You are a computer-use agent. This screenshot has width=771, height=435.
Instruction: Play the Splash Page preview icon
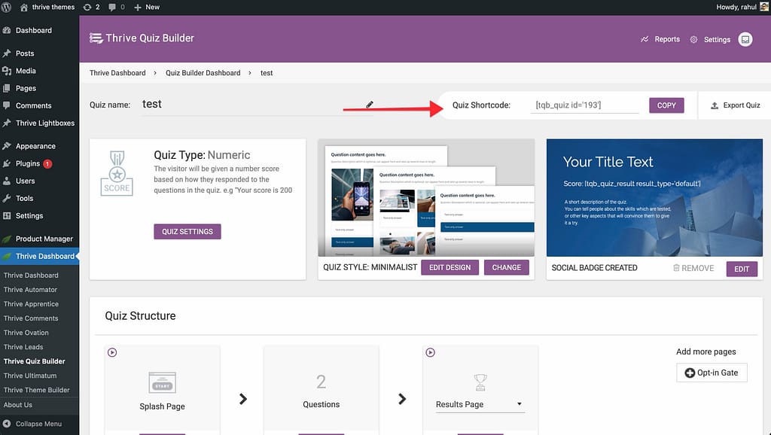(x=112, y=352)
